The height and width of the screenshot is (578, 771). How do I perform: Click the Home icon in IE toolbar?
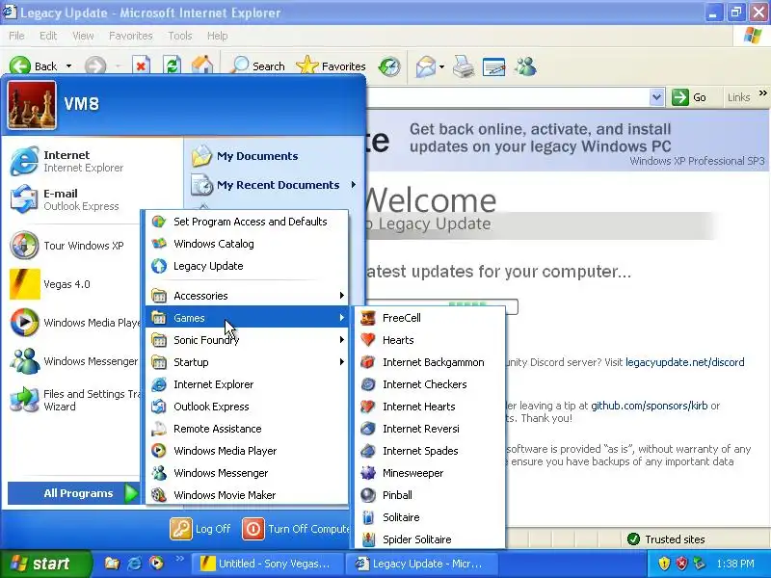coord(202,66)
